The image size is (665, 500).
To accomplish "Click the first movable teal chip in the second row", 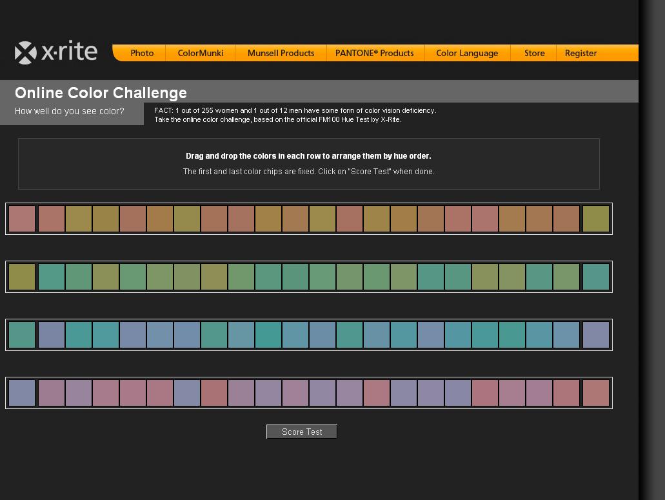I will [52, 277].
